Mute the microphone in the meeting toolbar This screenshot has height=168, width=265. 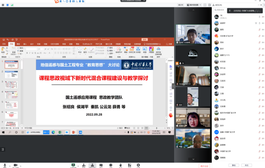5,165
